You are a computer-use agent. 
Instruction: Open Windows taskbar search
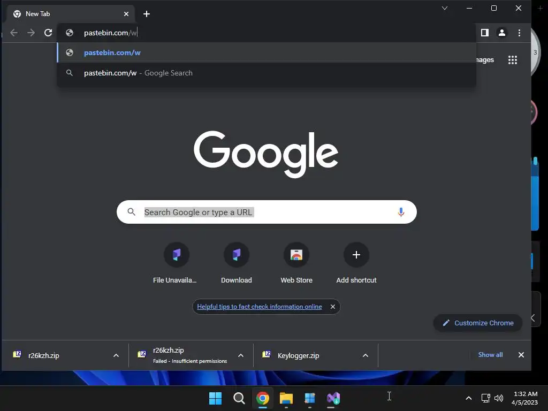(239, 398)
